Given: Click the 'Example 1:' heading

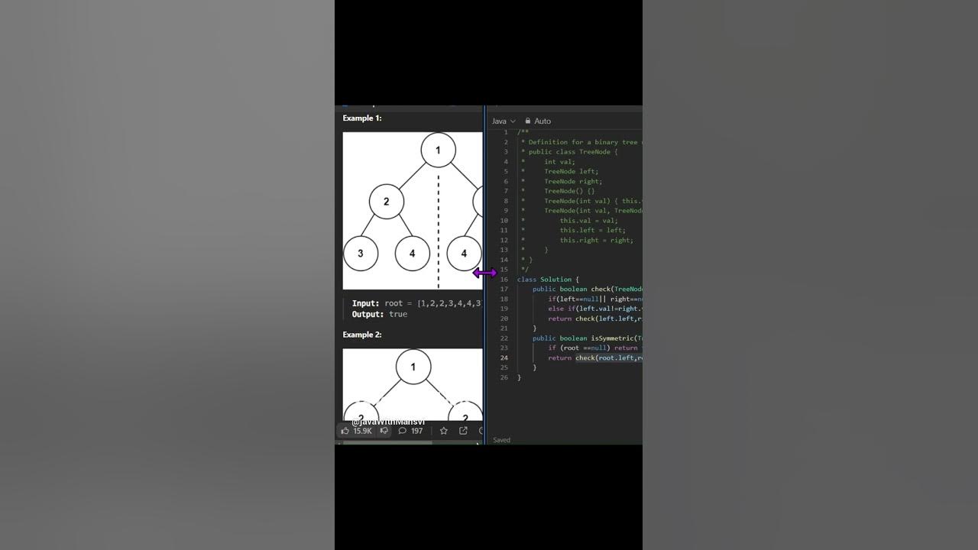Looking at the screenshot, I should coord(362,118).
